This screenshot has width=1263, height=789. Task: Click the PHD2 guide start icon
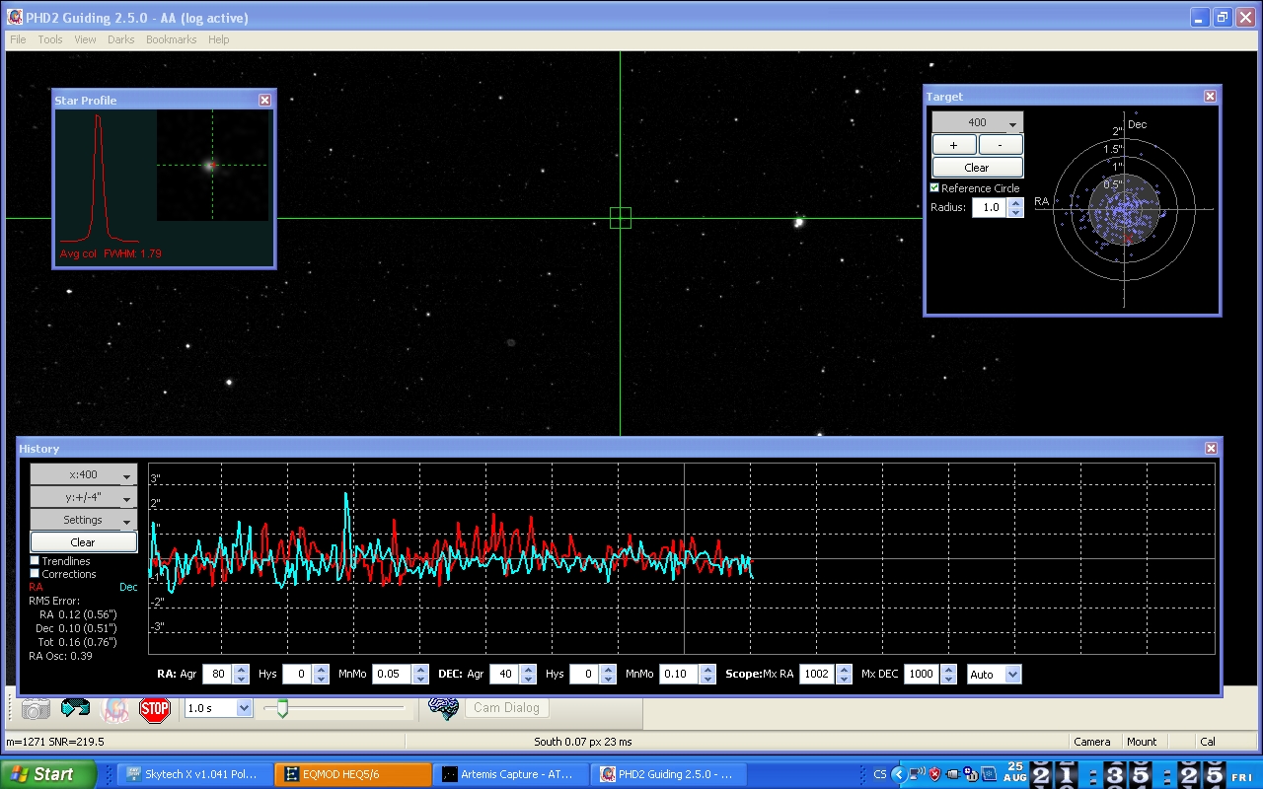click(x=115, y=708)
